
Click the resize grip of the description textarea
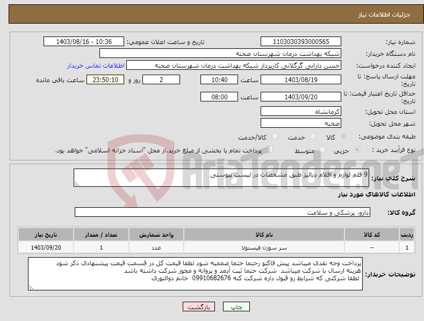pyautogui.click(x=77, y=184)
